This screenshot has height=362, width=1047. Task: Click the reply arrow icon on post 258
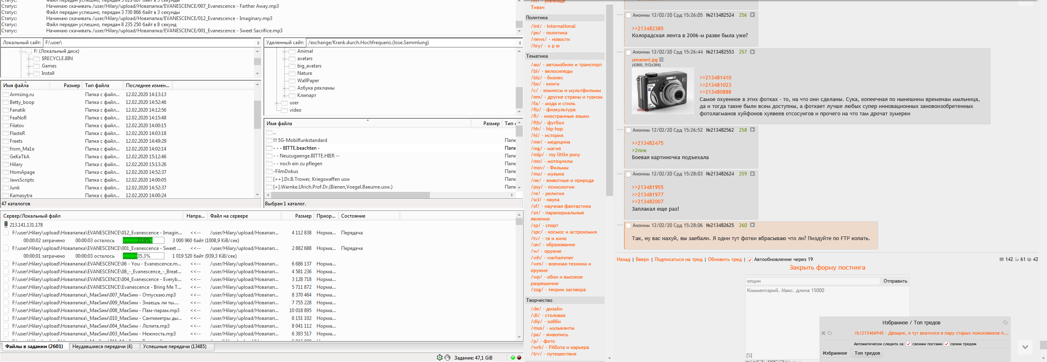752,130
